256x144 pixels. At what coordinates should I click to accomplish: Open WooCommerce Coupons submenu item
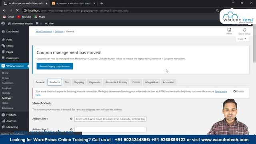point(7,88)
